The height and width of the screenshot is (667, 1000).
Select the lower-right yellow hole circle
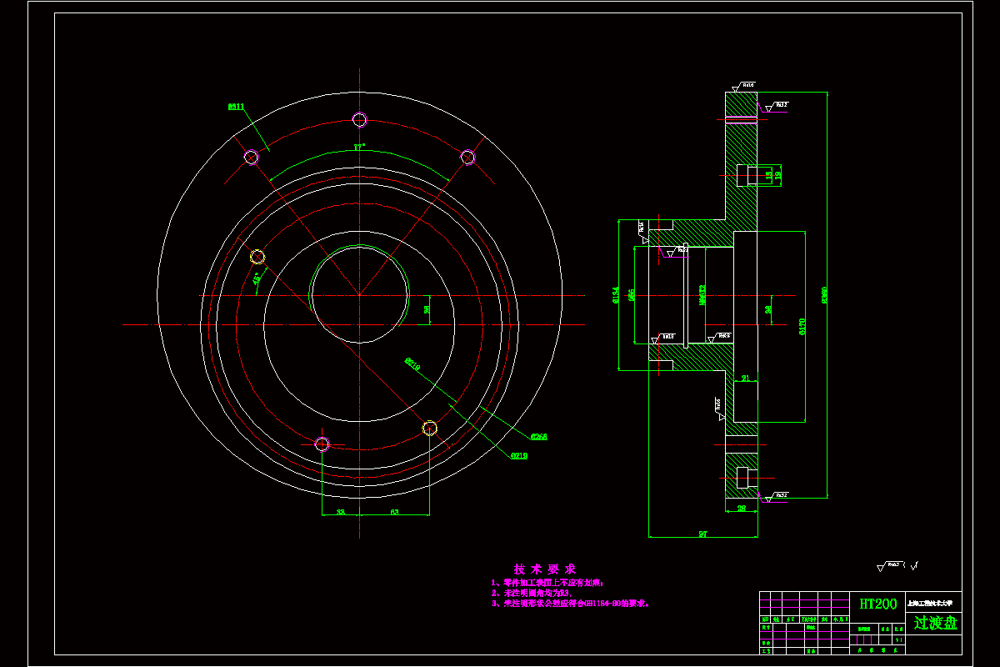pos(429,429)
